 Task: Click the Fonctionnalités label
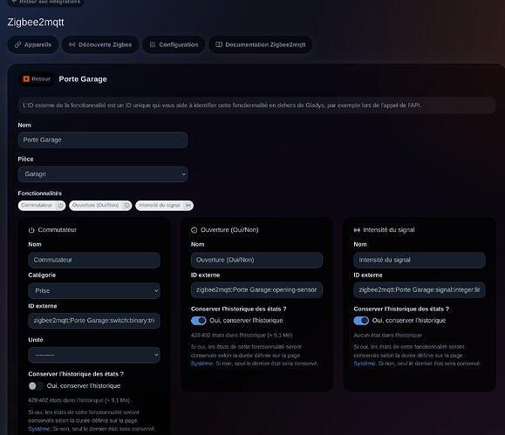coord(40,194)
